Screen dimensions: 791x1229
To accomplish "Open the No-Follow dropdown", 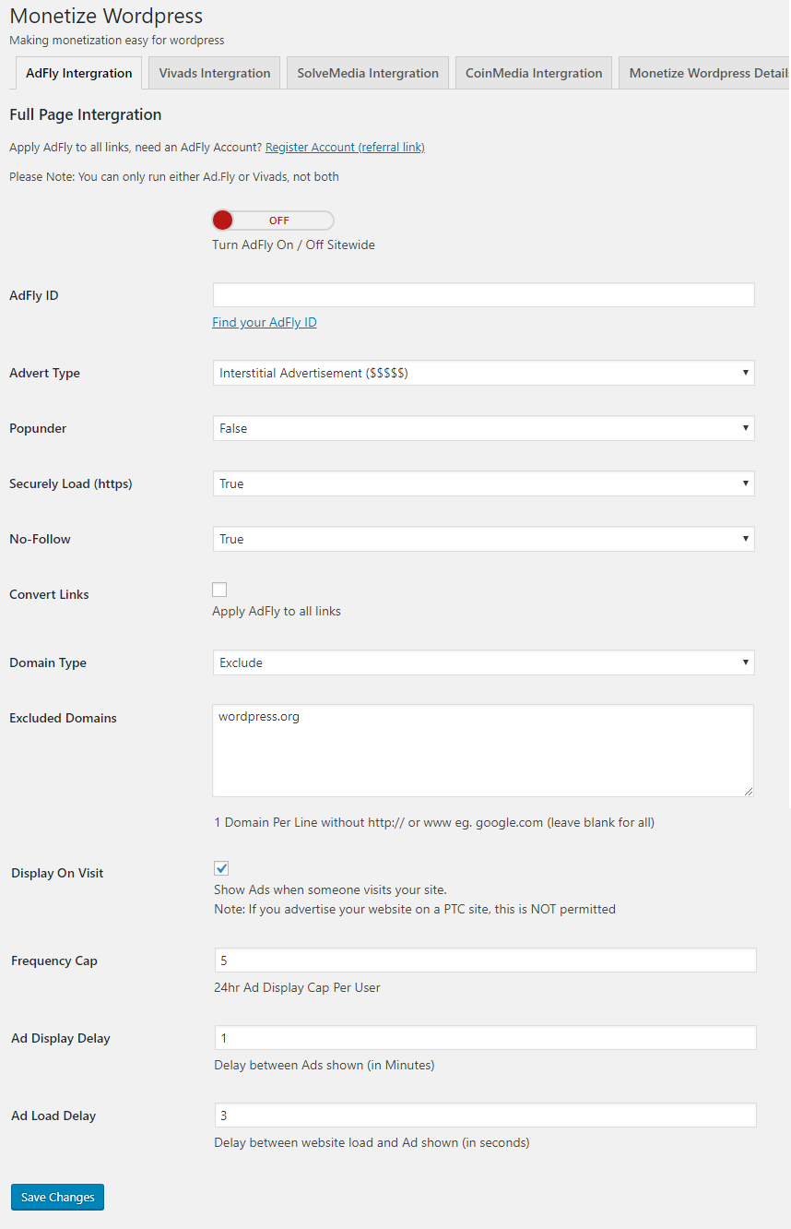I will 483,539.
